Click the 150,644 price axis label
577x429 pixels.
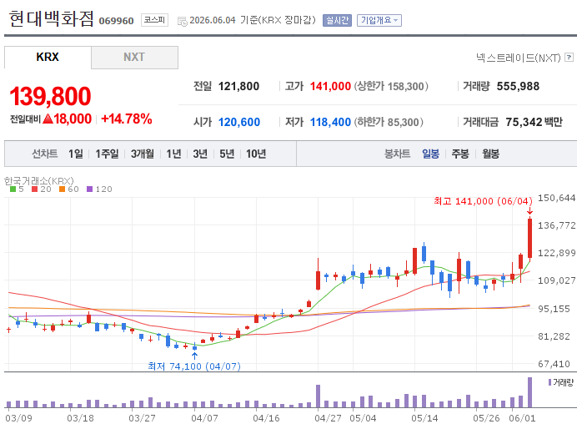(556, 198)
